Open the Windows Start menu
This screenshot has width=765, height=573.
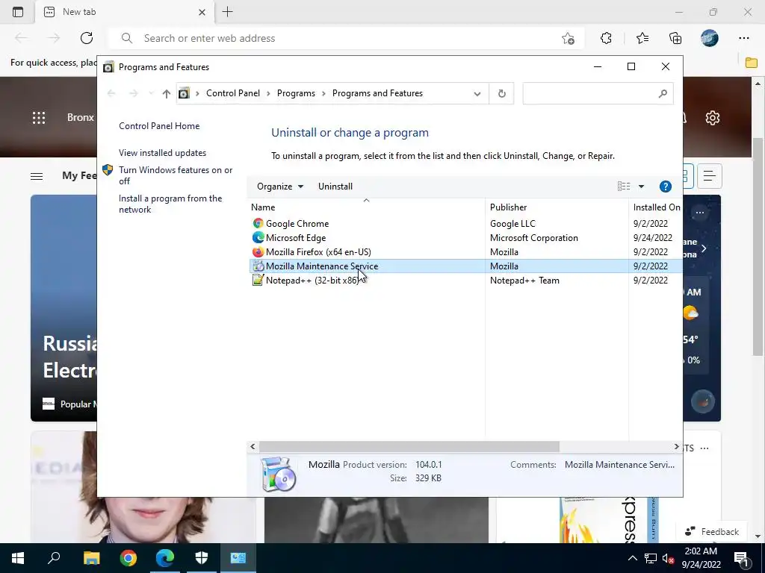click(18, 558)
